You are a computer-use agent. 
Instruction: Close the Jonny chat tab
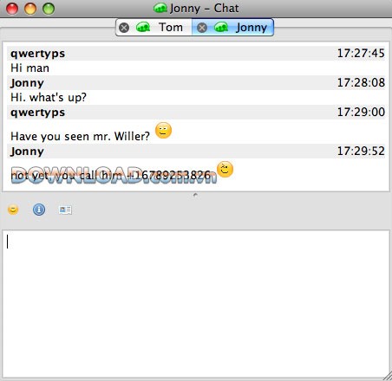pos(202,28)
